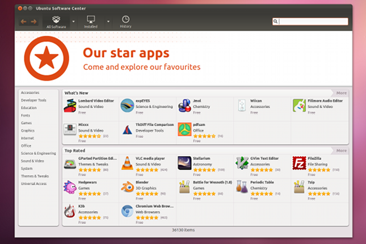Select Sound & Video category in sidebar

coord(32,161)
